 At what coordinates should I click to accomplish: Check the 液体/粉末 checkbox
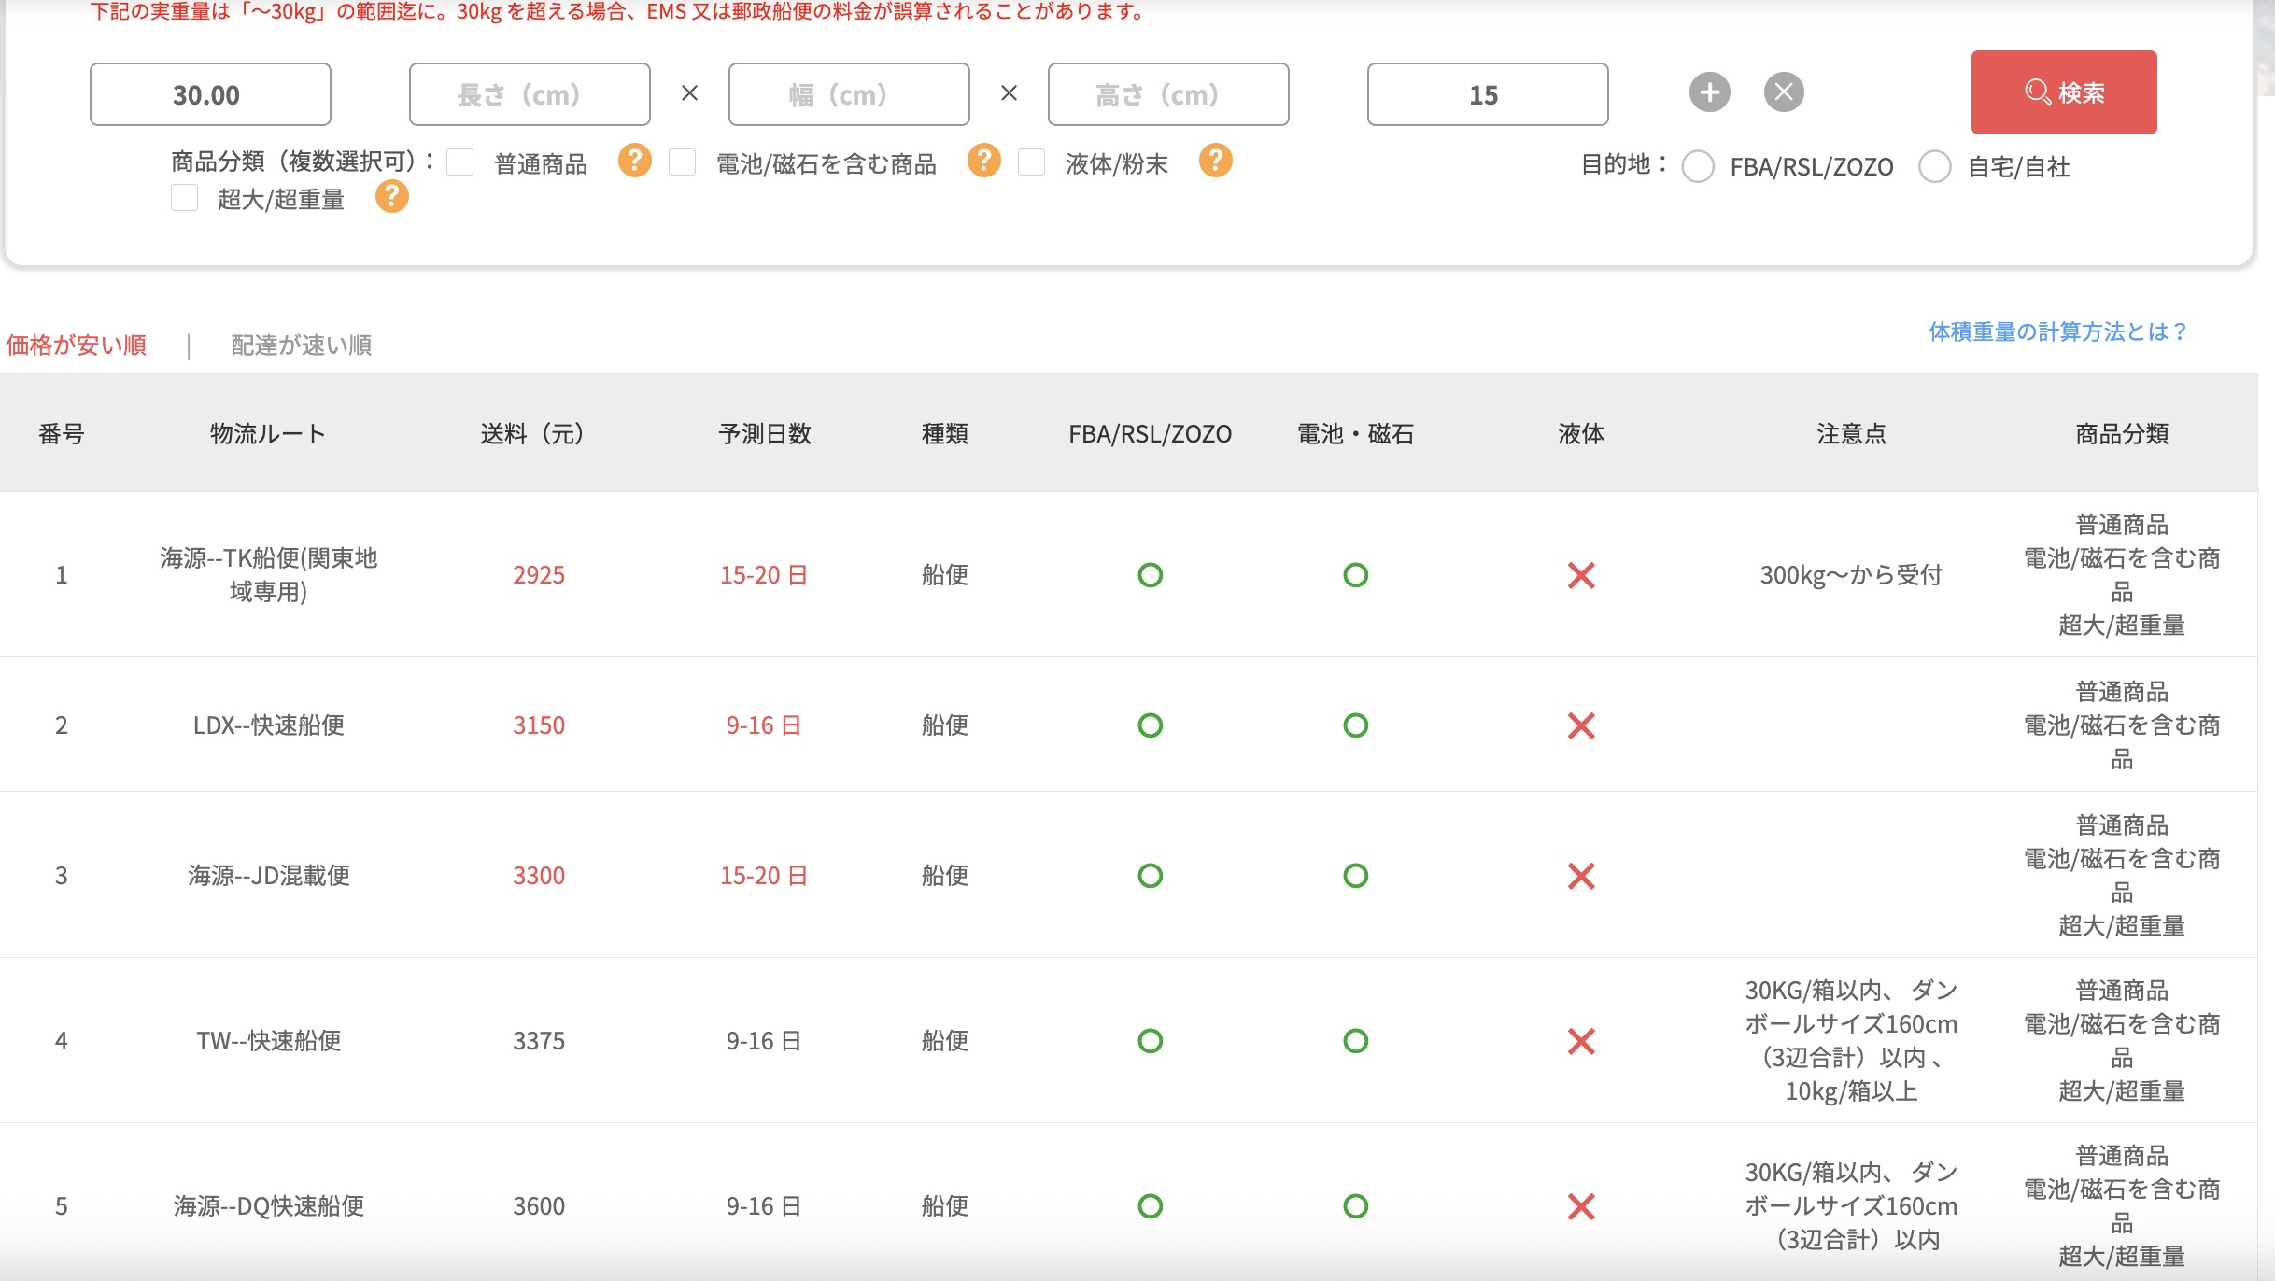[x=1031, y=162]
